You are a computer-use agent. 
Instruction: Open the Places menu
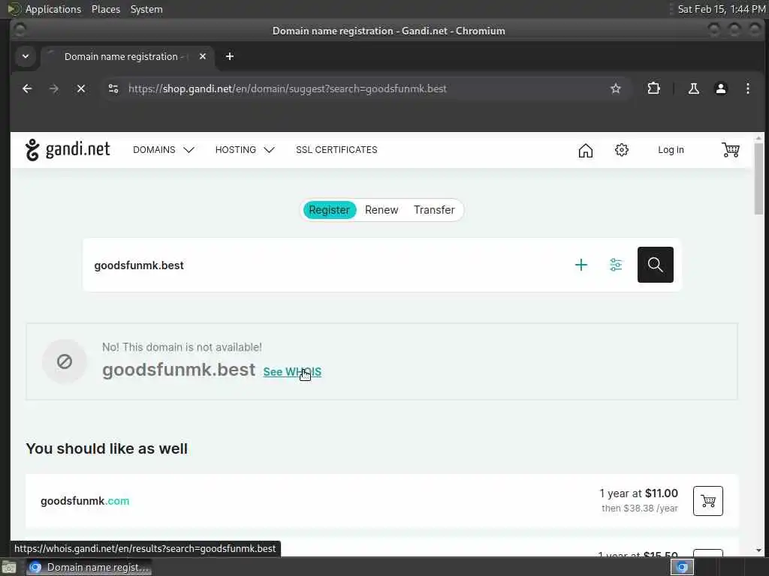[105, 9]
